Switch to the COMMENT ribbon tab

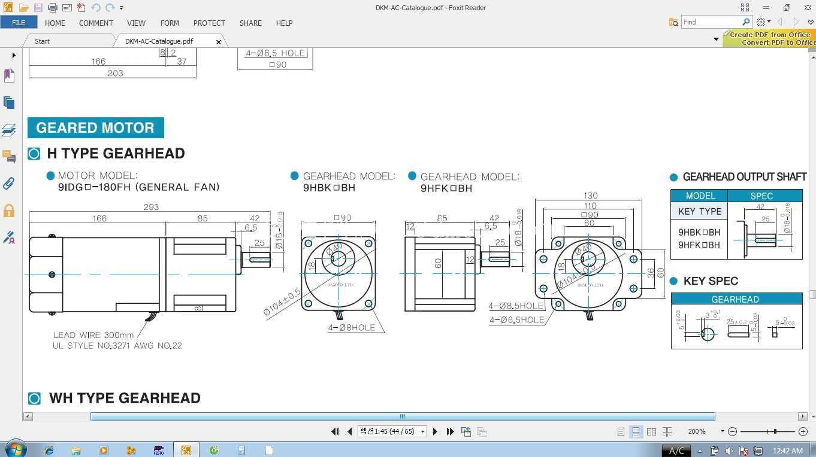[x=96, y=23]
